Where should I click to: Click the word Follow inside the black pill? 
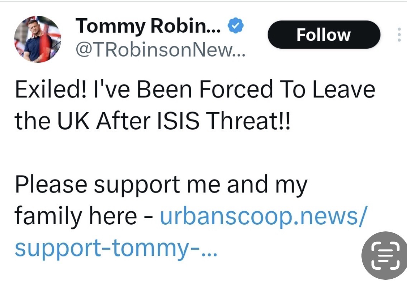(x=323, y=35)
